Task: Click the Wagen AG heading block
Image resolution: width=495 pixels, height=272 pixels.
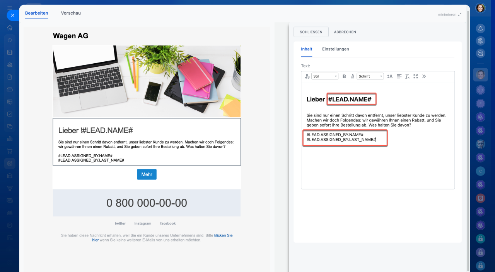Action: 71,36
